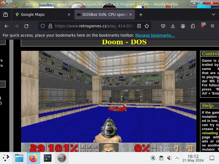The image size is (219, 164).
Task: Reload the current page
Action: pos(26,26)
